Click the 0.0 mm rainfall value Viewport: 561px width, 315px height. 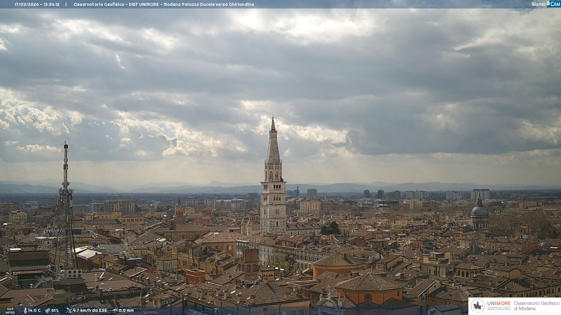click(126, 310)
